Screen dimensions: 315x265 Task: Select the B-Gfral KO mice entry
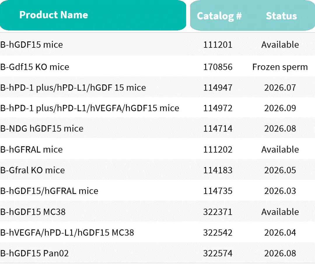click(32, 170)
